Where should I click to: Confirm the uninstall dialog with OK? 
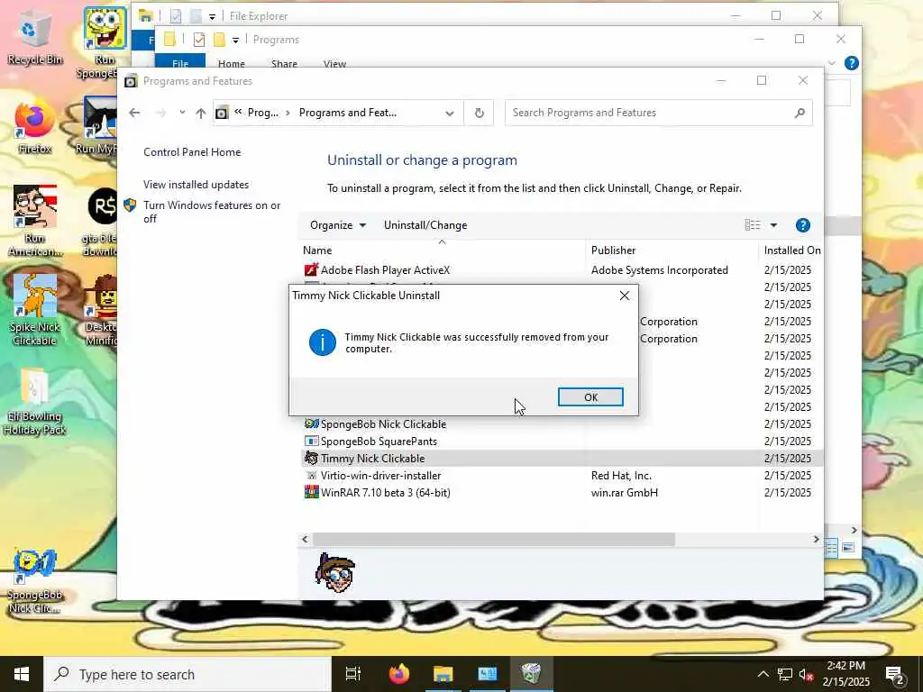590,397
